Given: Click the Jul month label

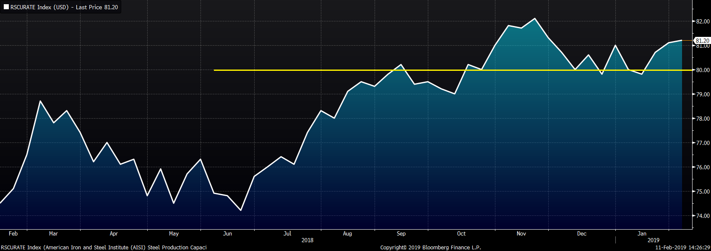Looking at the screenshot, I should pyautogui.click(x=287, y=233).
